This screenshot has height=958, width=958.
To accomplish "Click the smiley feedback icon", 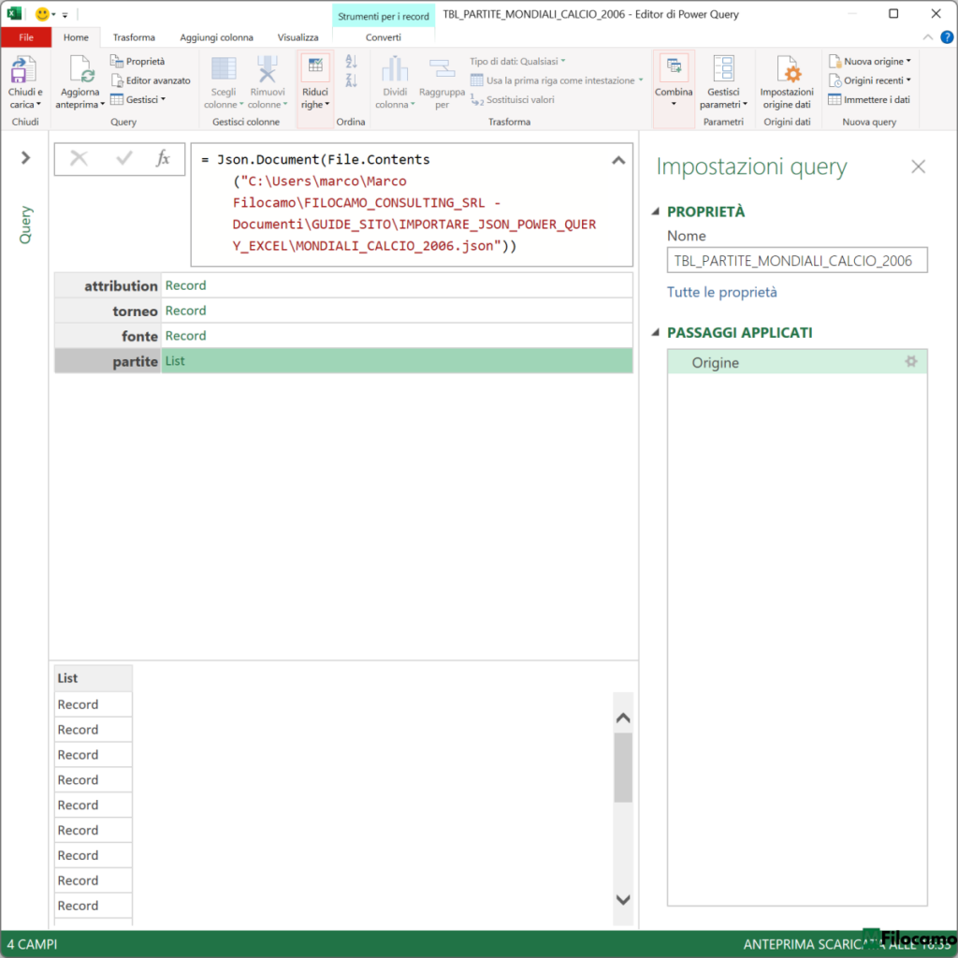I will (42, 13).
